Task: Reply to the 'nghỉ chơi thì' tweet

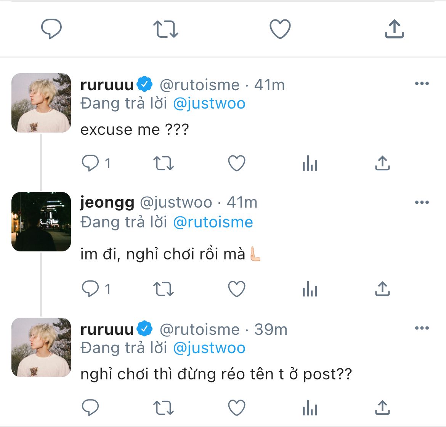Action: coord(90,408)
